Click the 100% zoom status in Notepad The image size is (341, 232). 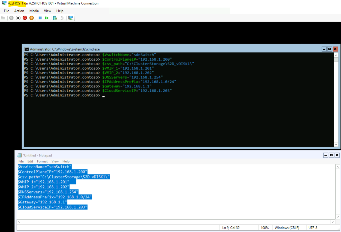click(x=265, y=228)
